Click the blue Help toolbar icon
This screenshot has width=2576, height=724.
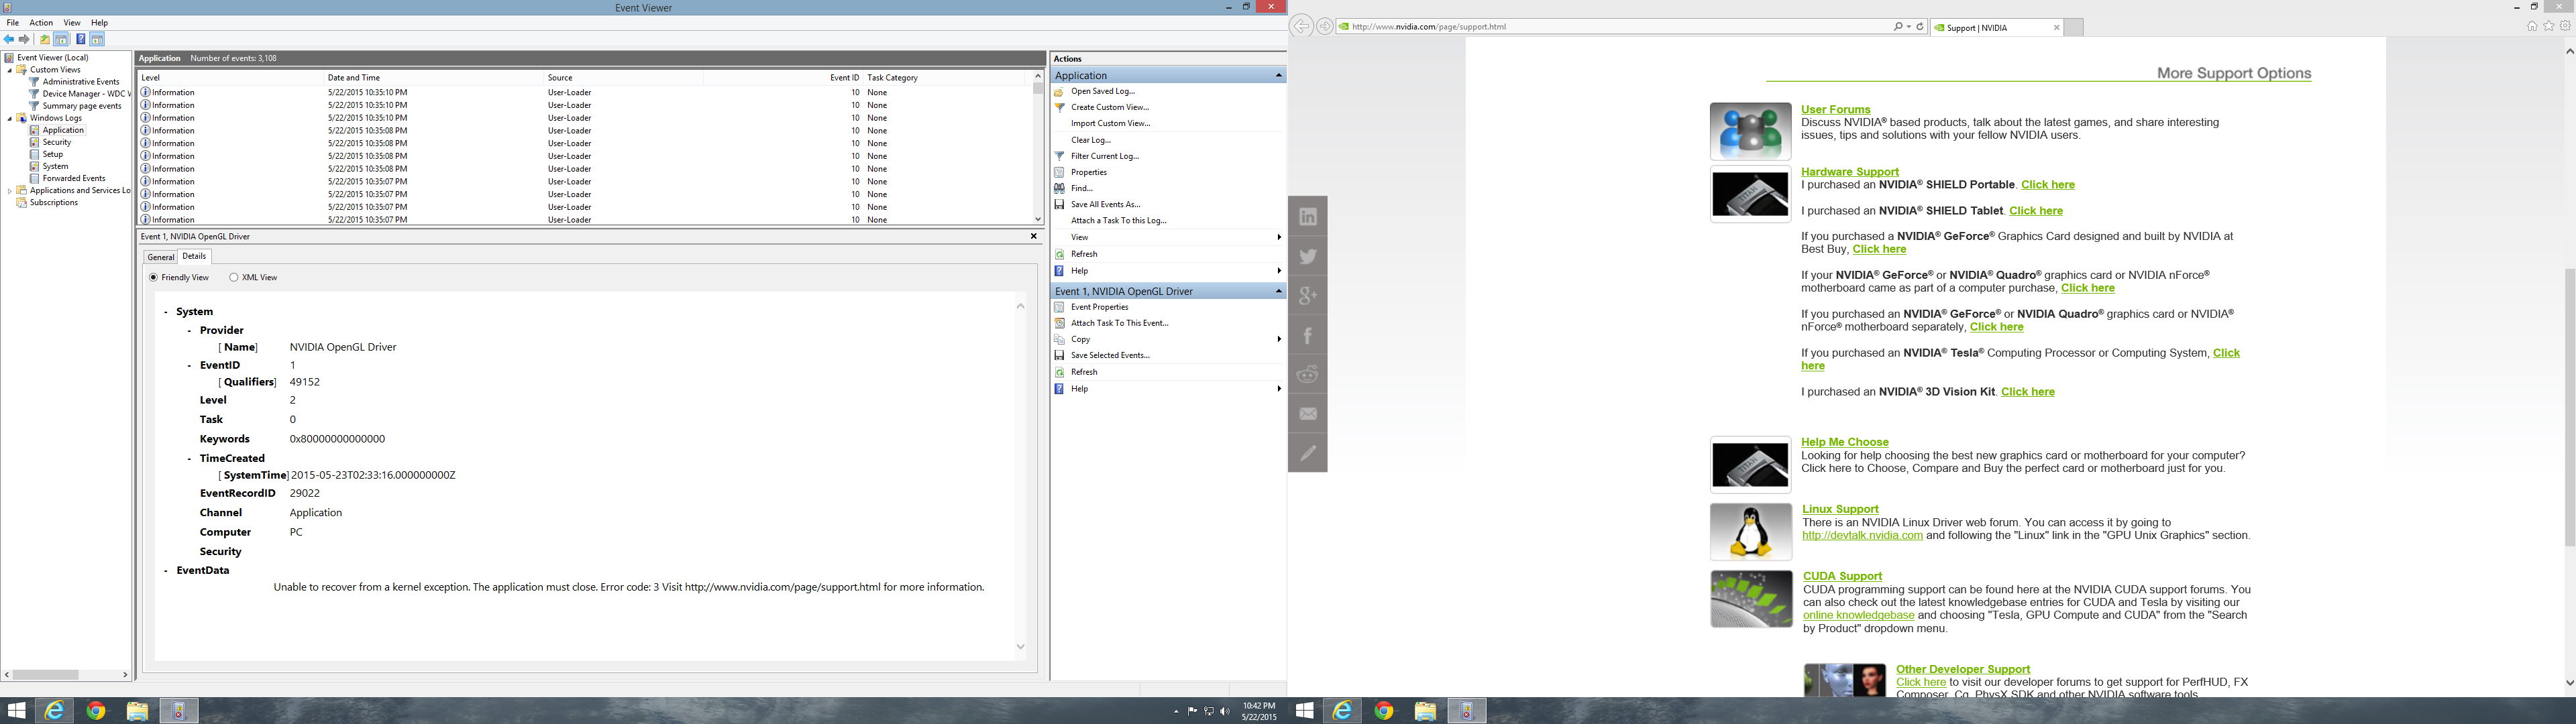(81, 39)
